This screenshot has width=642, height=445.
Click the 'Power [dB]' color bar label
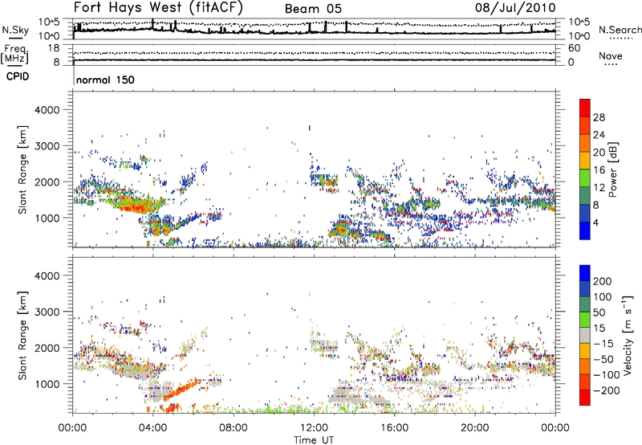point(612,169)
